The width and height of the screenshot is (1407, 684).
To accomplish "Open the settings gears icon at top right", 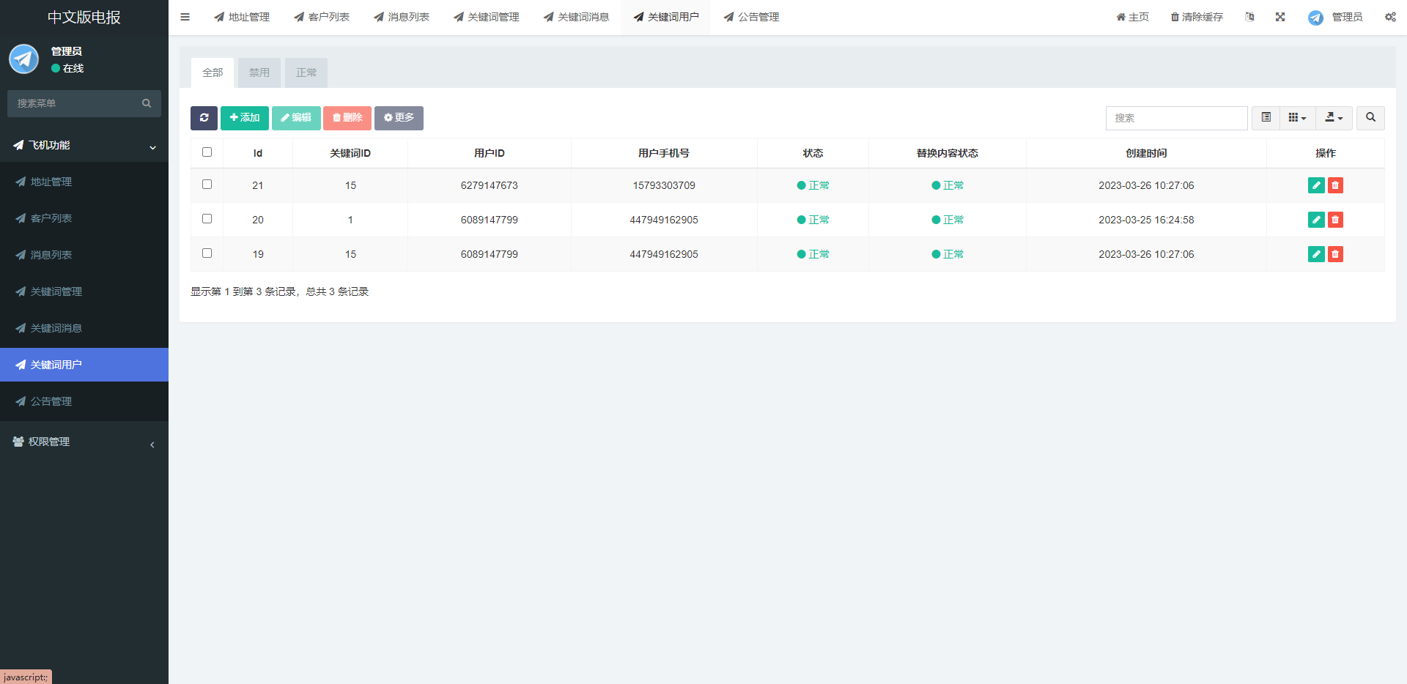I will [1390, 17].
